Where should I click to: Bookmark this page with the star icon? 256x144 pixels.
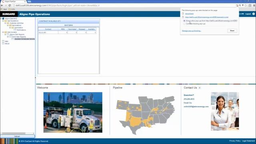[x=246, y=5]
